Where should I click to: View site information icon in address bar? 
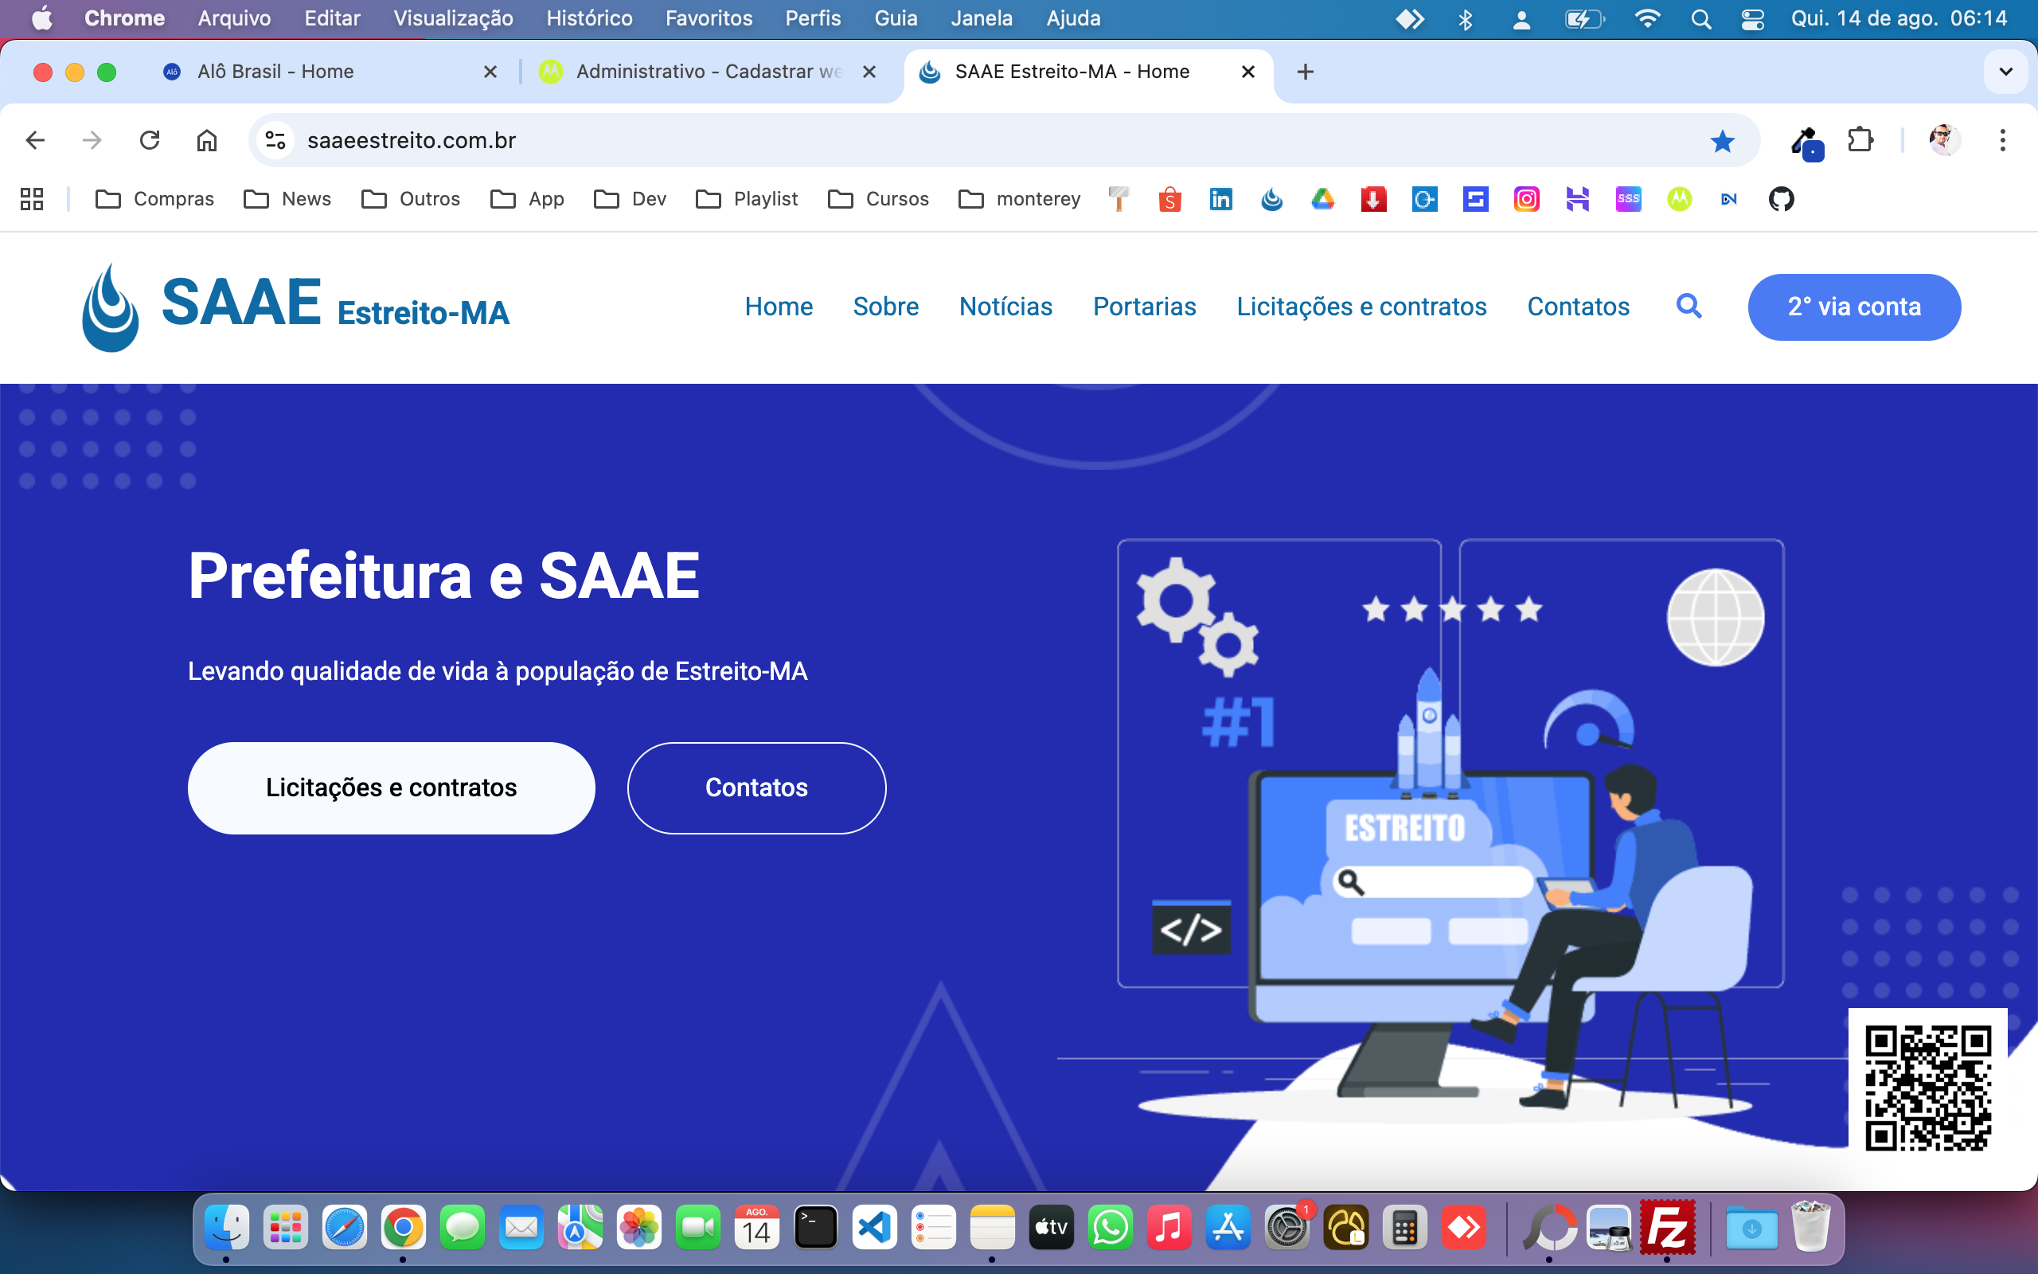coord(275,141)
